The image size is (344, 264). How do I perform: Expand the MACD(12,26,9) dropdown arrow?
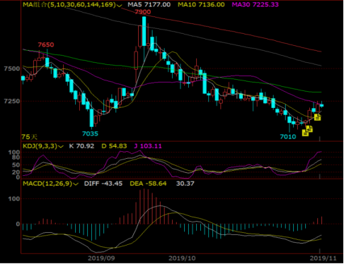pyautogui.click(x=76, y=184)
